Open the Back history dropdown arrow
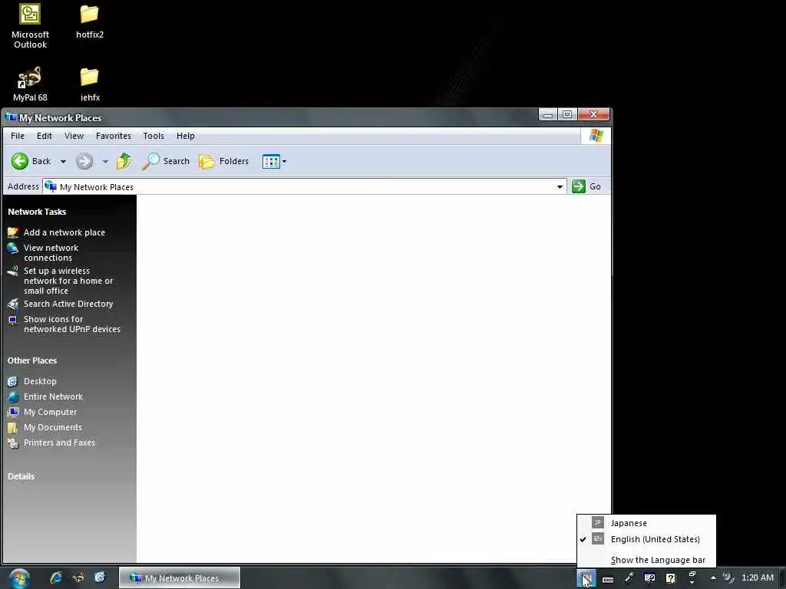Screen dimensions: 786x589 (63, 161)
